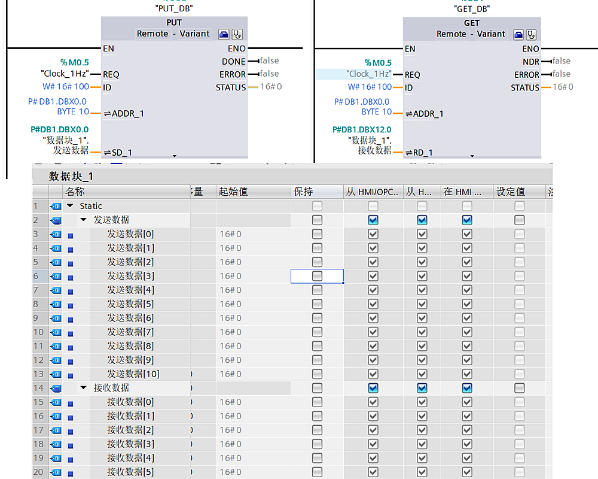598x479 pixels.
Task: Collapse the 发送数据 array node
Action: pyautogui.click(x=84, y=220)
